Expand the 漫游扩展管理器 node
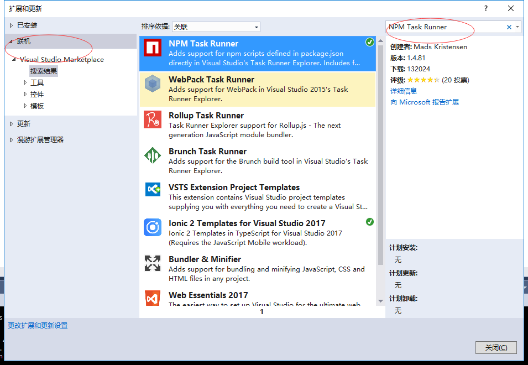Viewport: 528px width, 365px height. (11, 140)
